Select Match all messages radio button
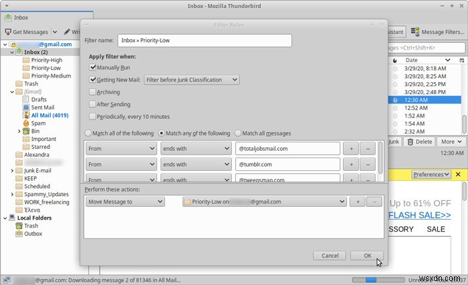 click(x=238, y=133)
